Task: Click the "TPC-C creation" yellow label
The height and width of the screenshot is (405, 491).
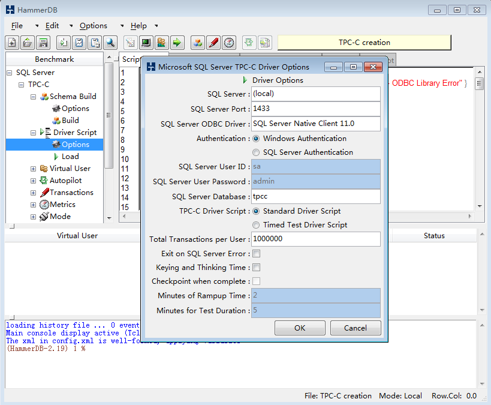Action: coord(364,43)
